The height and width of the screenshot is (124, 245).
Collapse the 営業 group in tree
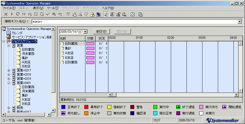(x=9, y=45)
